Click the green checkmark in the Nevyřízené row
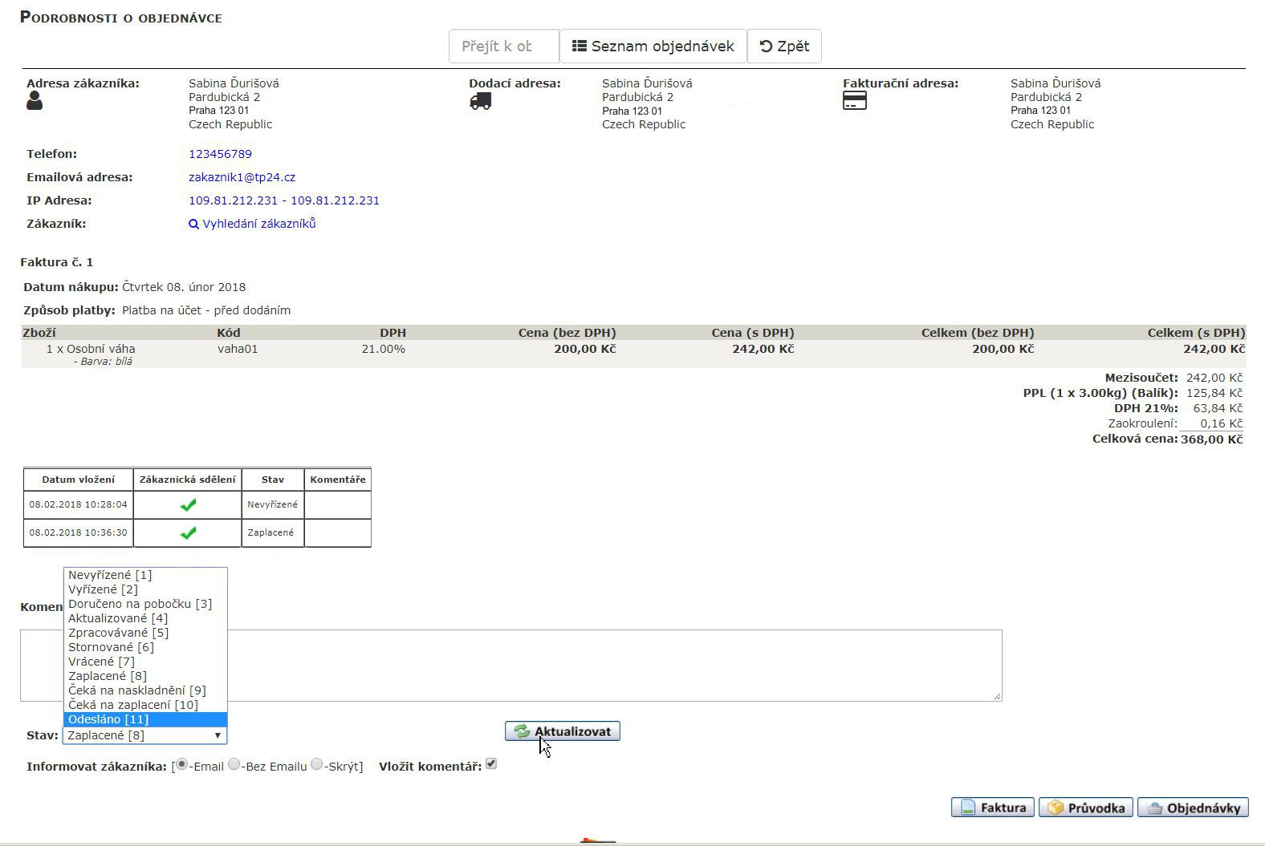The width and height of the screenshot is (1265, 846). click(x=188, y=505)
